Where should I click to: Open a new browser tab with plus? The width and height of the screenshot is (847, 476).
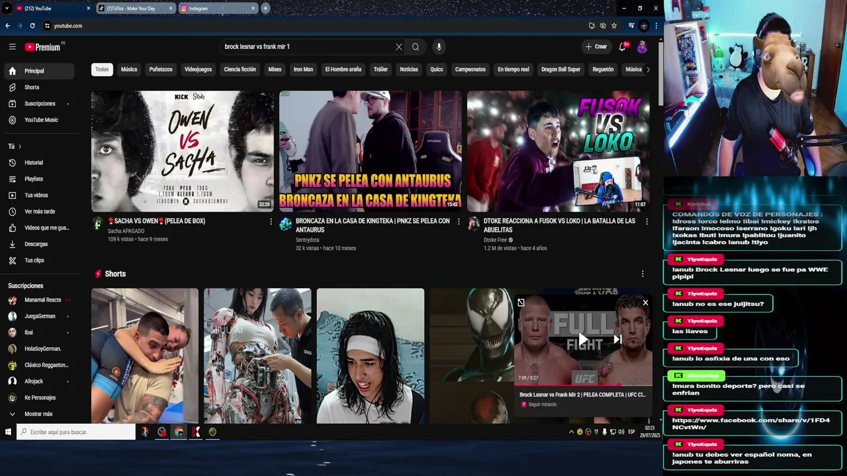[265, 8]
